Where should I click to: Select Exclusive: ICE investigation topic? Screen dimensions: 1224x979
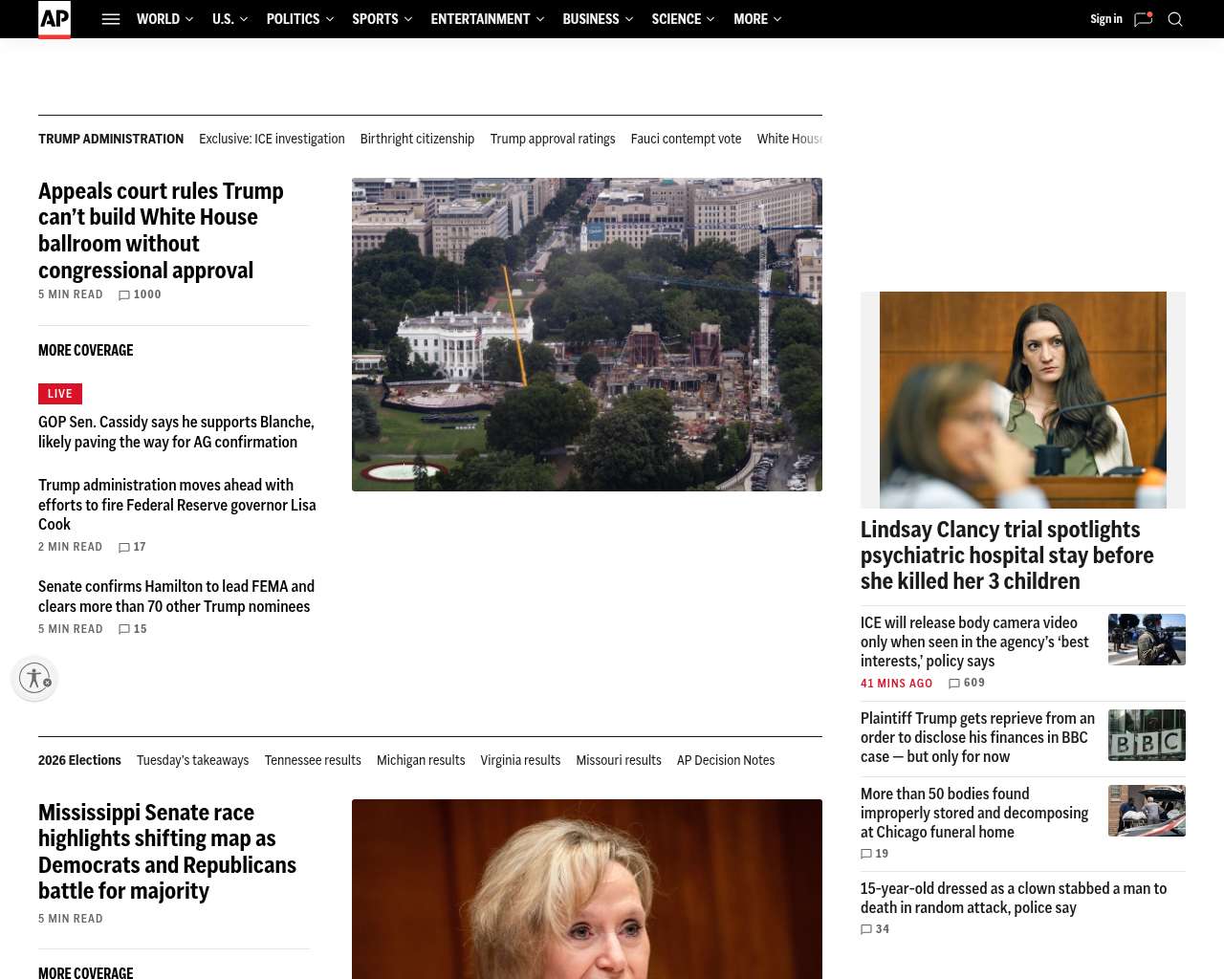[x=272, y=139]
